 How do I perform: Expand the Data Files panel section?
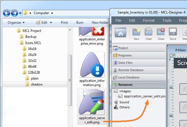click(x=125, y=63)
